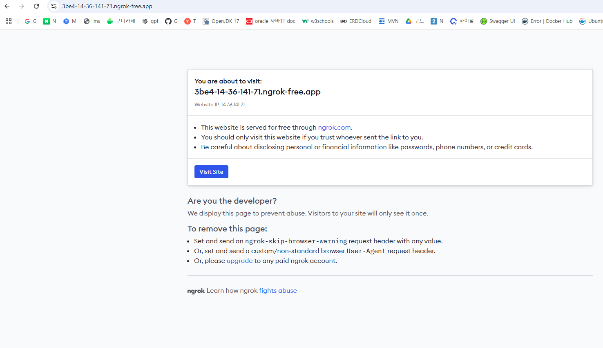Click the Visit Site button
Screen dimensions: 603x348
pos(211,172)
